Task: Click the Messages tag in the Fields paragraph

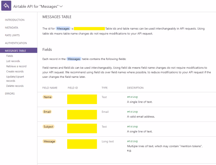Action: tap(74, 59)
